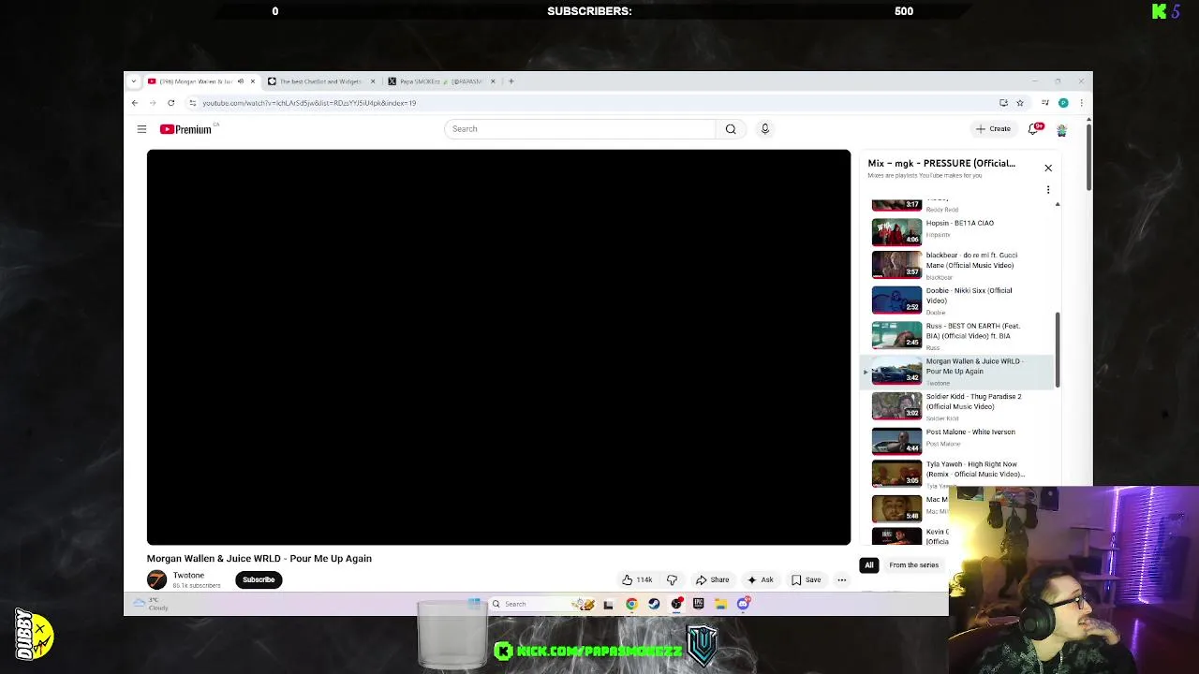
Task: Click the Create button
Action: coord(993,129)
